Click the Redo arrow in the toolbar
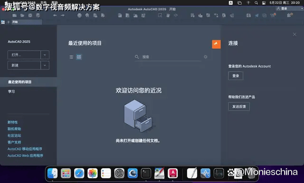 [63, 15]
